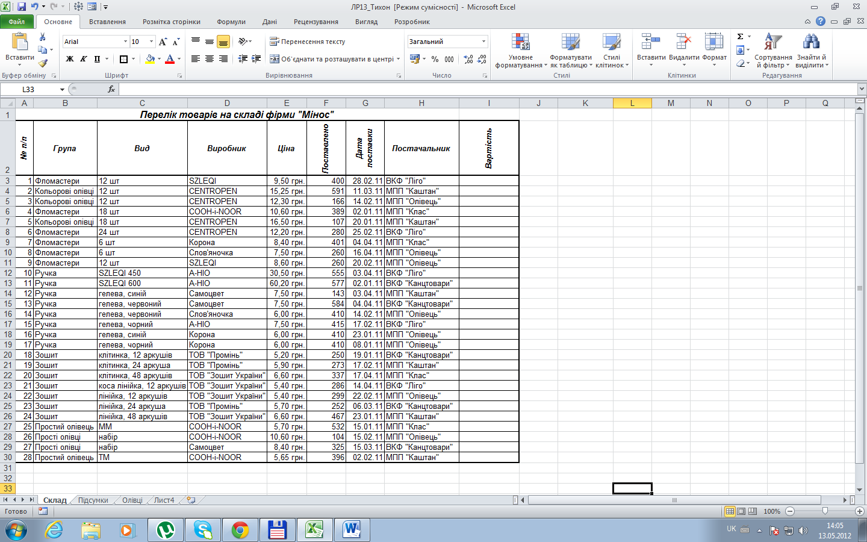Open the Олівці worksheet tab
Screen dimensions: 867x542
pyautogui.click(x=132, y=500)
